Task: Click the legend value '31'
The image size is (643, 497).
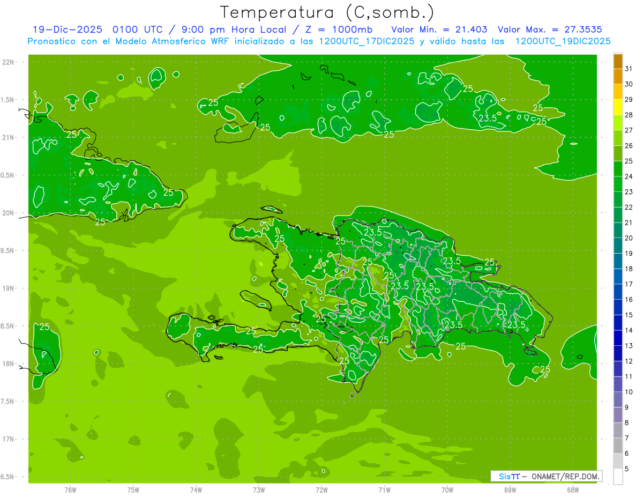Action: coord(629,69)
